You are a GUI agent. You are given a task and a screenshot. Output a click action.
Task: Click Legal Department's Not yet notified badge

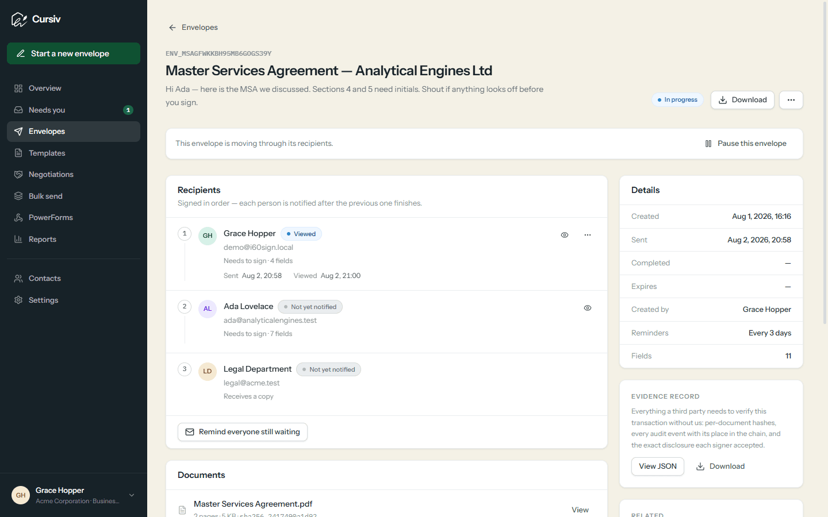coord(328,369)
